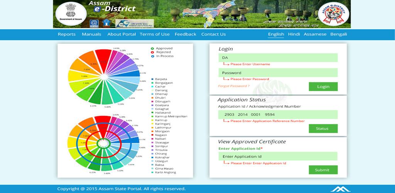395x193 pixels.
Task: Click the Copyright 2015 Assam State Portal text
Action: pyautogui.click(x=121, y=189)
